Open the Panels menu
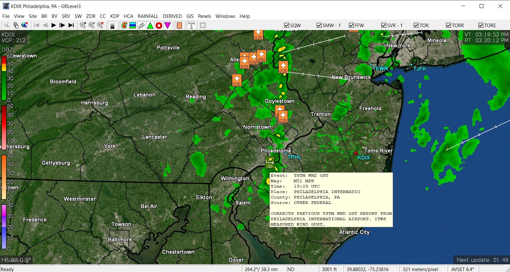Screen dimensions: 510x272 pos(204,16)
